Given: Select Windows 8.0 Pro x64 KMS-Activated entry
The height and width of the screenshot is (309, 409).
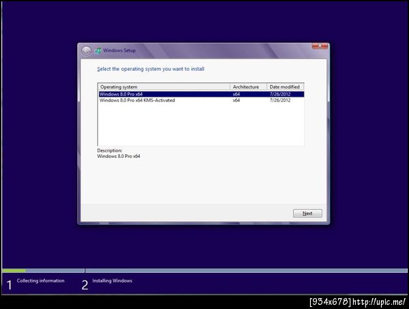Looking at the screenshot, I should point(201,100).
